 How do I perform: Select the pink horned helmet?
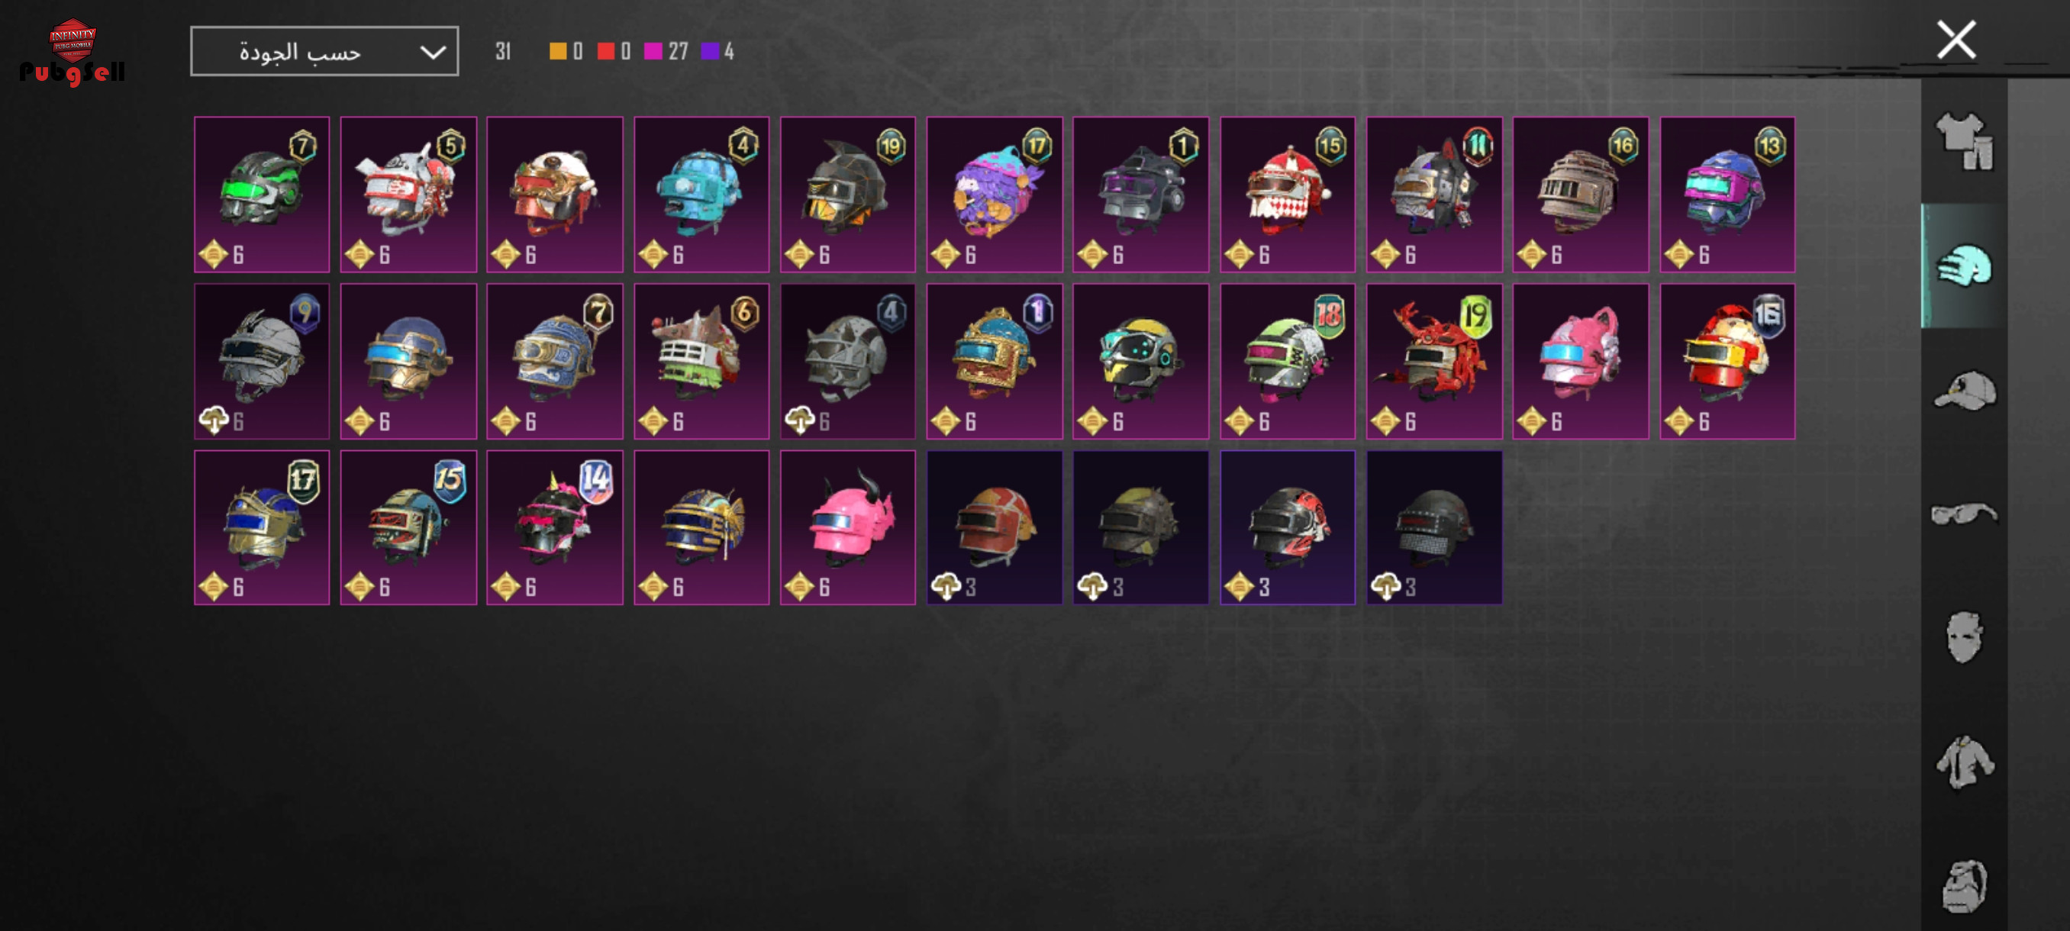point(848,527)
